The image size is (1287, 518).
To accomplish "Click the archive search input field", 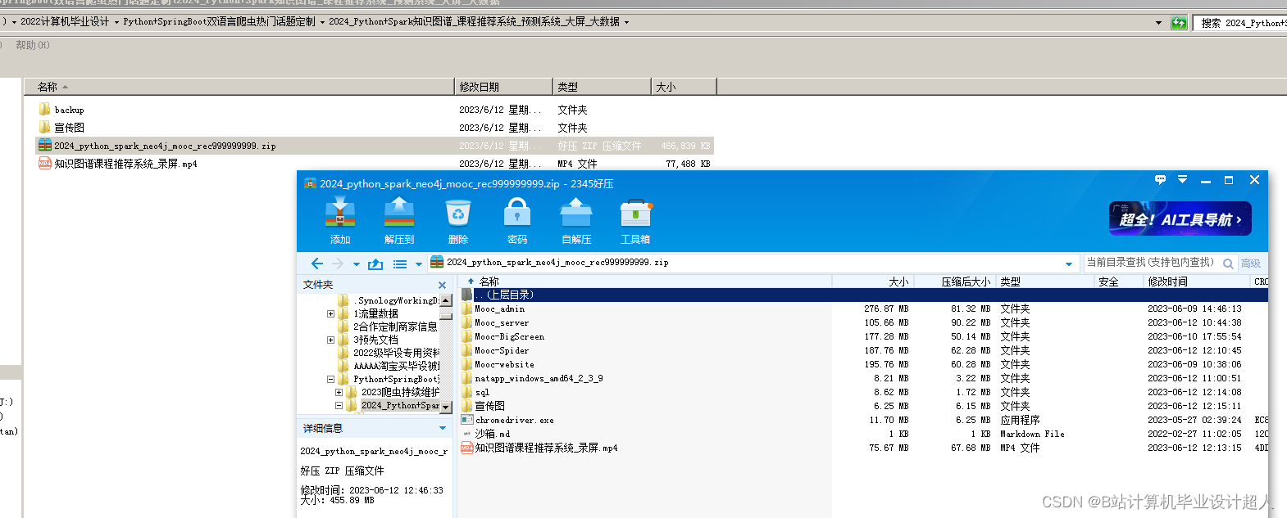I will 1152,263.
